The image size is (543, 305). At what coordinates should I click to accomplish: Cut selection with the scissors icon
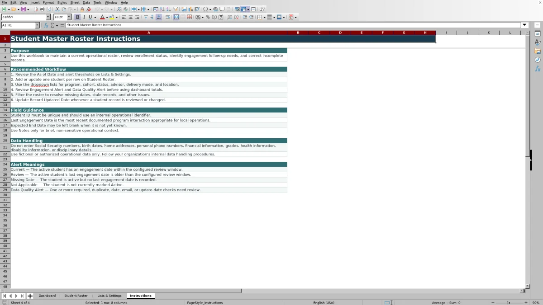point(57,9)
